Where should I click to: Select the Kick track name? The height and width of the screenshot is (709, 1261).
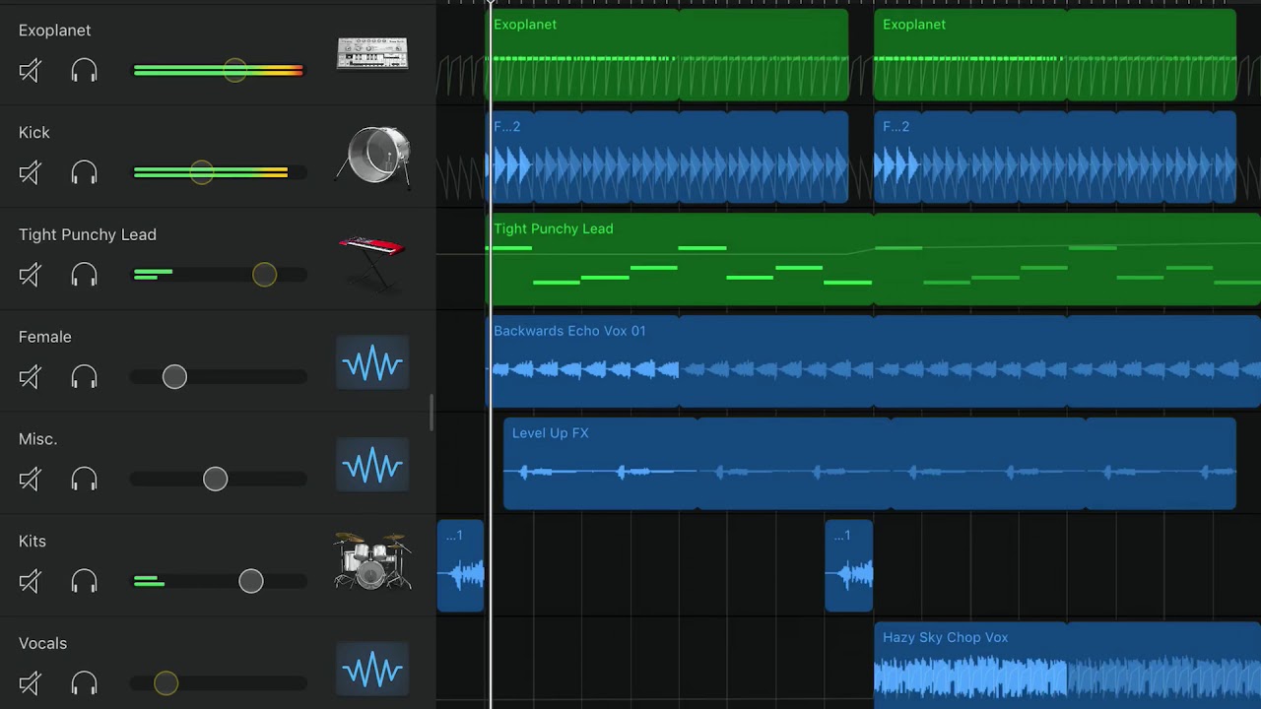pos(33,133)
